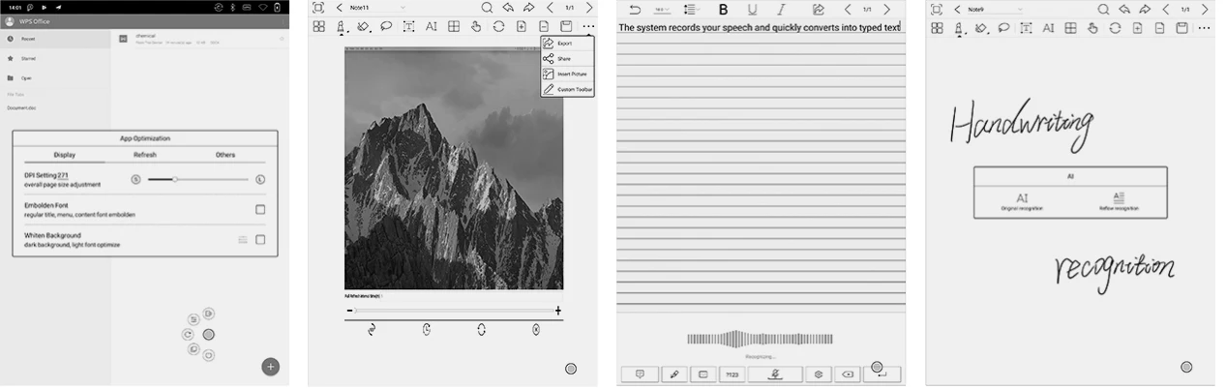Viewport: 1226px width, 389px height.
Task: Redo stroke in Note11
Action: point(528,8)
